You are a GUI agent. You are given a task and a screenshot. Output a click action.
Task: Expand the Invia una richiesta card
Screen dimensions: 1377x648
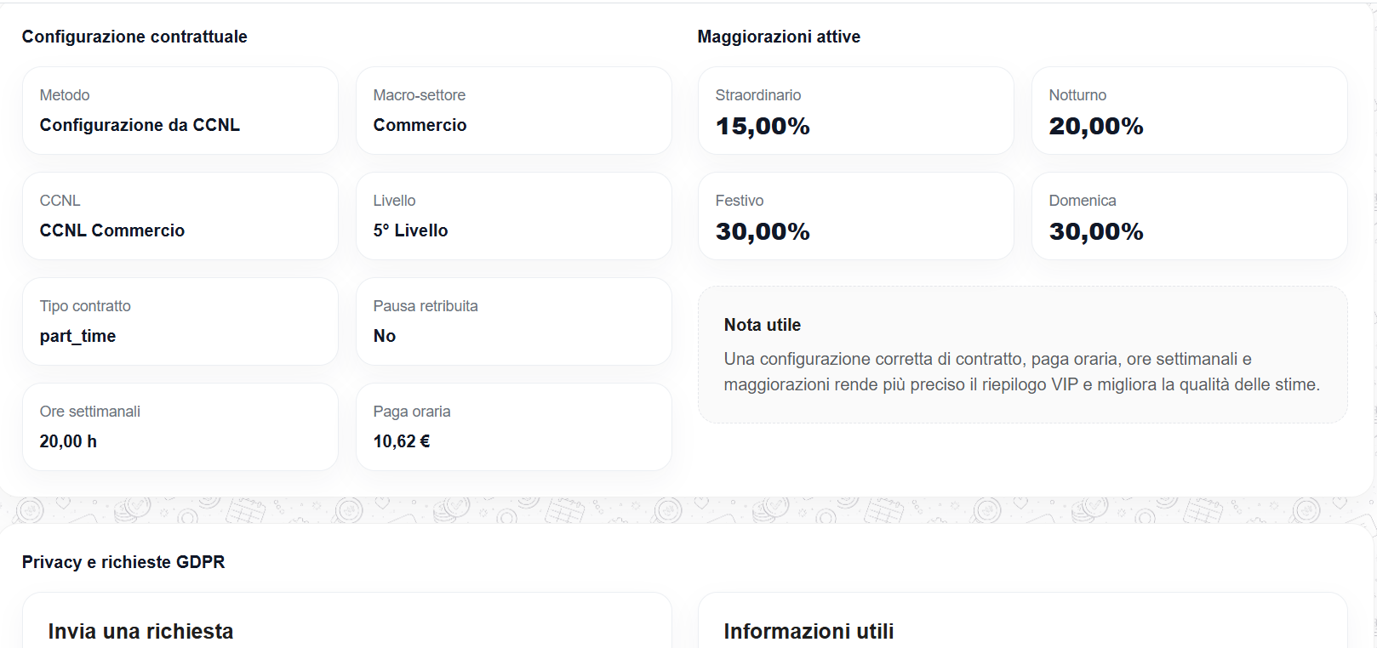click(141, 632)
